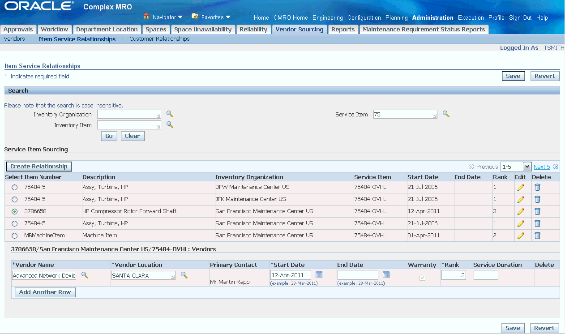Delete the JFK Maintenance Center relationship row

click(x=537, y=199)
